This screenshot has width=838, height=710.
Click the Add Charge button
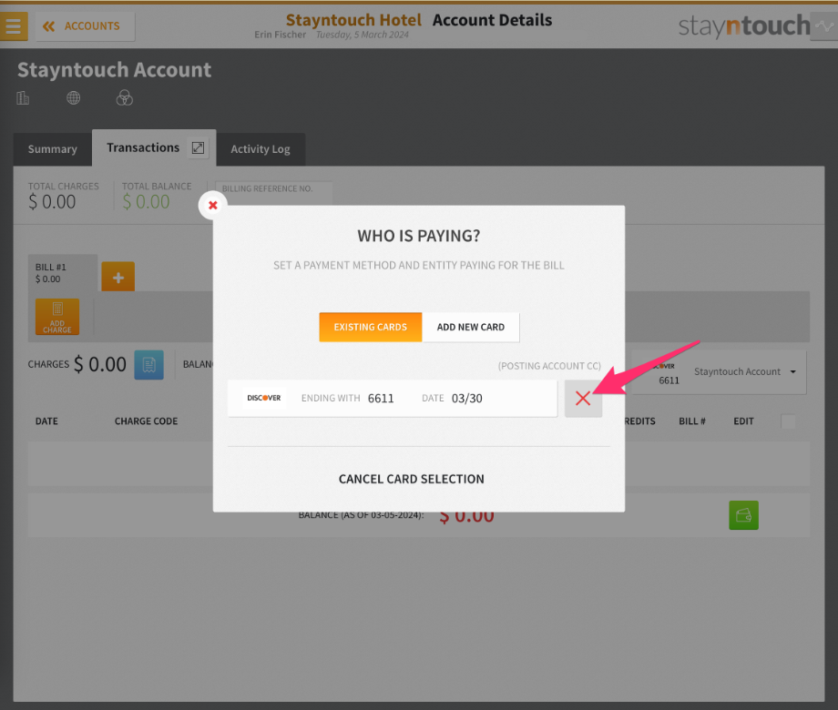click(x=57, y=317)
